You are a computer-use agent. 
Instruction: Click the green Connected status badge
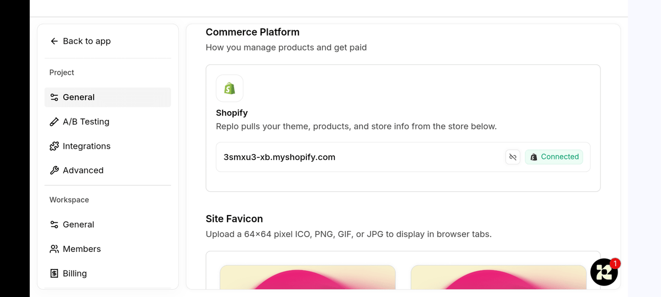554,157
